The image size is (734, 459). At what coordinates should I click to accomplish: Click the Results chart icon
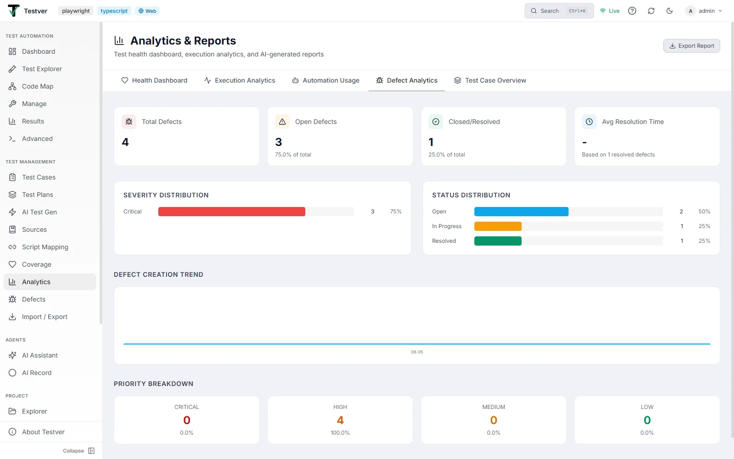(12, 121)
